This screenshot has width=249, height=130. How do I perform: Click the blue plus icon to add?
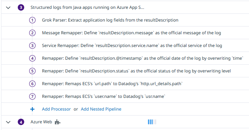pyautogui.click(x=32, y=109)
